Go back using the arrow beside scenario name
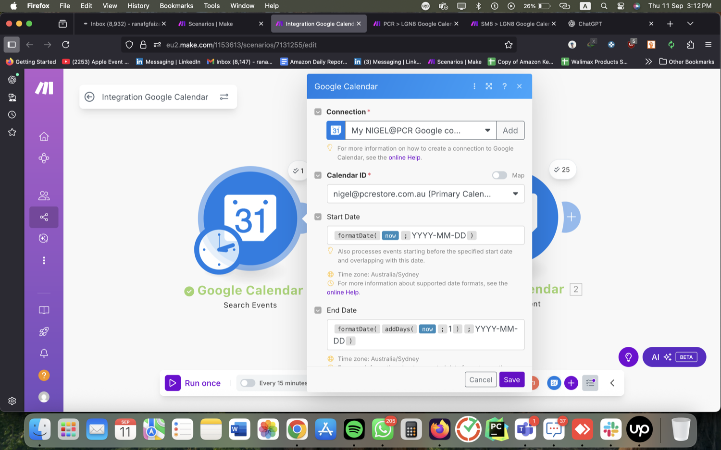721x450 pixels. pos(89,97)
